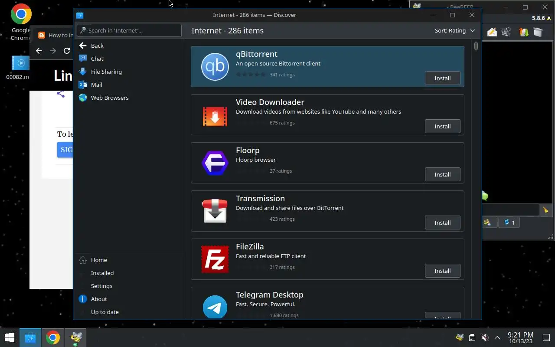Install qBittorrent

(442, 78)
